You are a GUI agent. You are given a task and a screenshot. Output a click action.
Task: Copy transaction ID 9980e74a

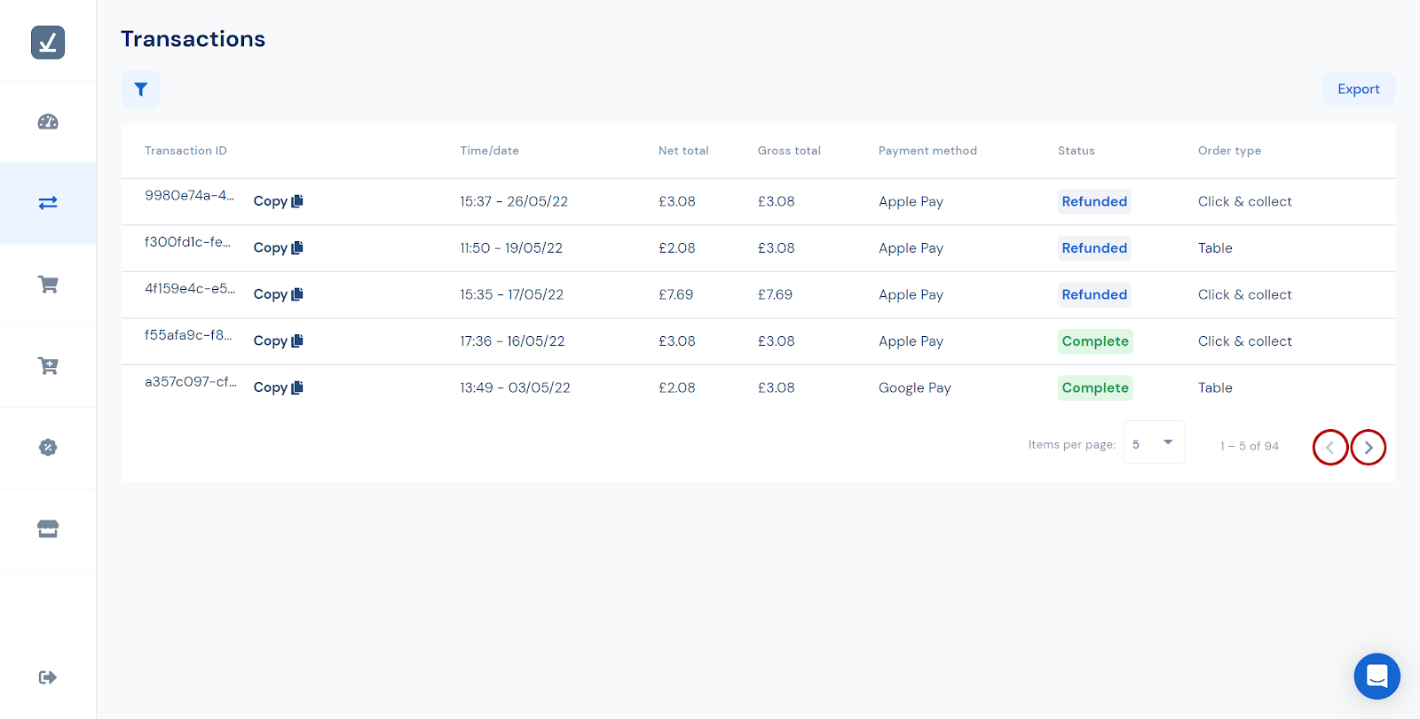pos(278,201)
